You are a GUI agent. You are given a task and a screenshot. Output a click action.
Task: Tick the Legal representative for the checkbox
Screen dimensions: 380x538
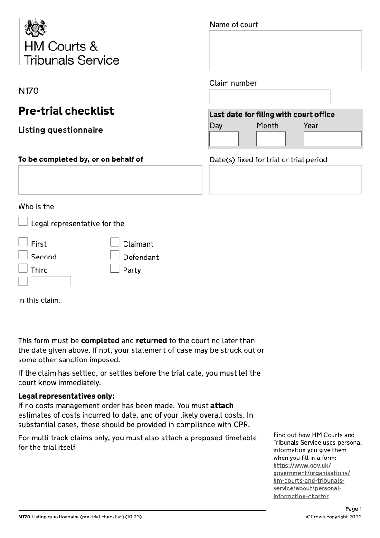point(23,221)
